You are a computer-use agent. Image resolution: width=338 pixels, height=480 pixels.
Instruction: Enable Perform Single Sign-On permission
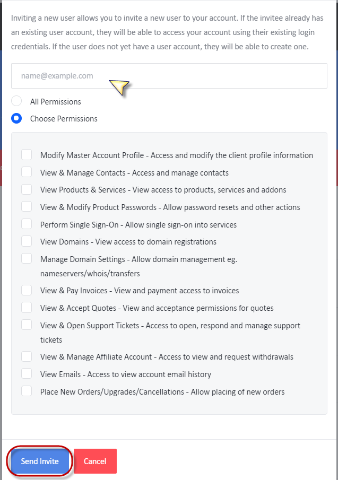27,224
